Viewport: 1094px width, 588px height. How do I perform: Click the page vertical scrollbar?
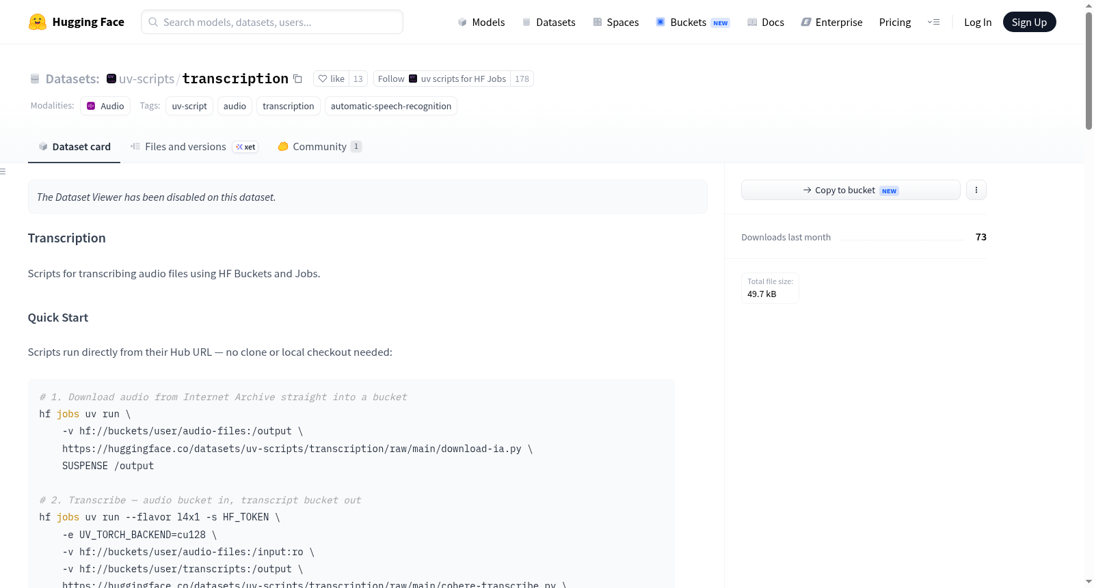1089,70
